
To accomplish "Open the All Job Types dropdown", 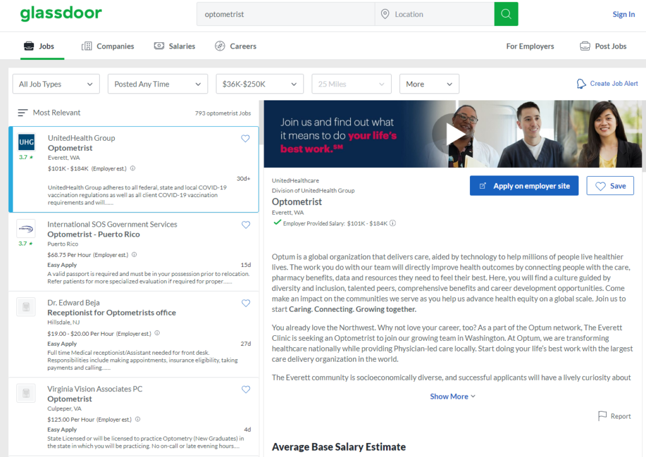I will [56, 84].
